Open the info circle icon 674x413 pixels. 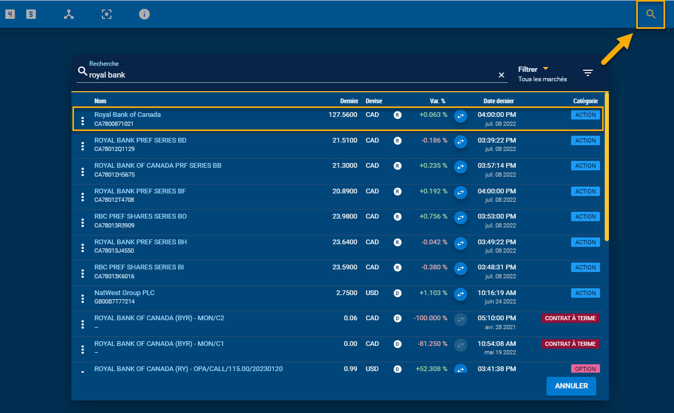144,14
